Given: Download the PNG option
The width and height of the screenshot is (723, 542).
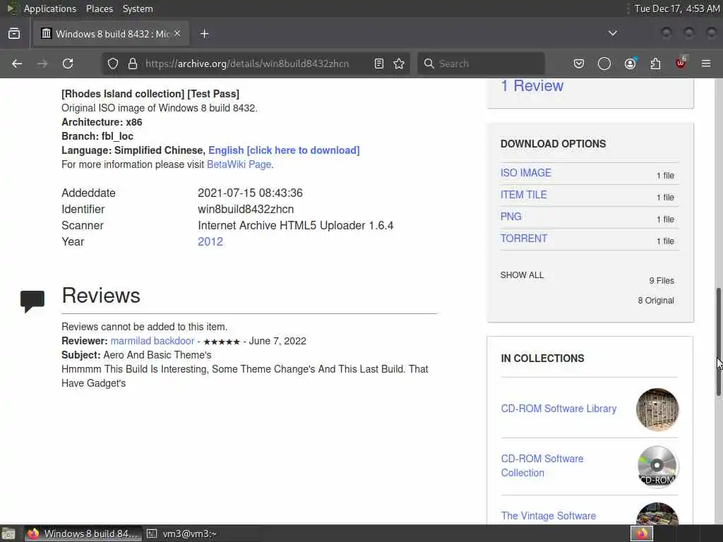Looking at the screenshot, I should [511, 217].
